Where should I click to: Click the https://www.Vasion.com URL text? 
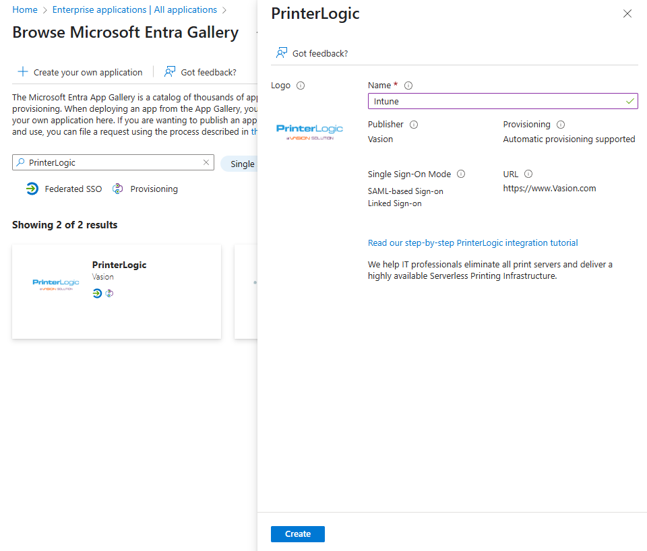[x=550, y=189]
